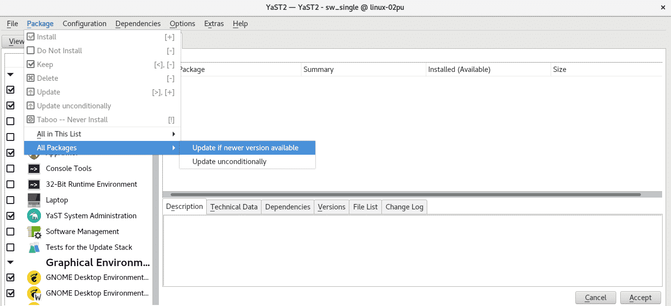This screenshot has width=671, height=306.
Task: Click the arrow icon beside Update [>], [+]
Action: pyautogui.click(x=31, y=92)
